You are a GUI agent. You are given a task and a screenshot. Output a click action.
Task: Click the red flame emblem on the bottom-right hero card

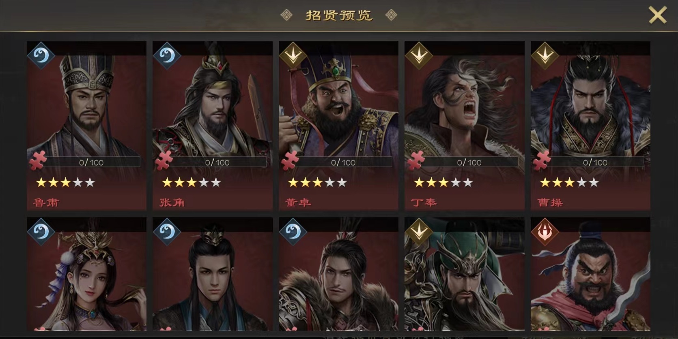coord(545,232)
